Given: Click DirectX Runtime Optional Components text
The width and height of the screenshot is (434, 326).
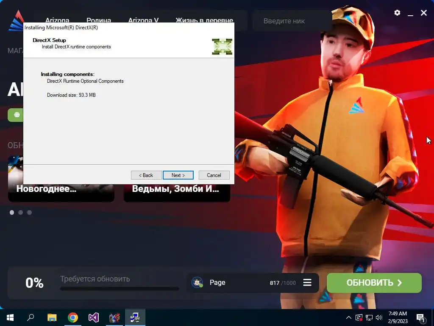Looking at the screenshot, I should [85, 81].
